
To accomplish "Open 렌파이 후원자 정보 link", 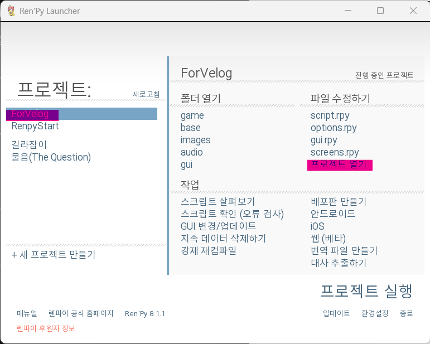I will pos(46,328).
